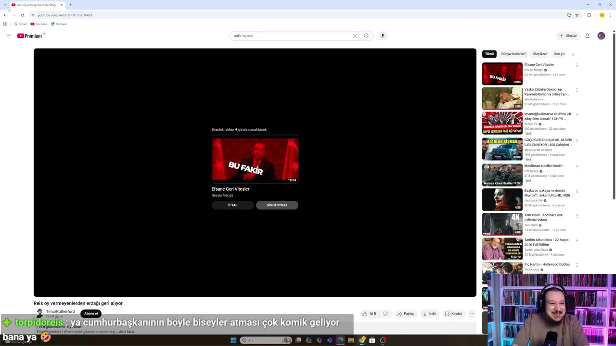Screen dimensions: 616x346
Task: Bookmark this page with the star
Action: tap(577, 15)
